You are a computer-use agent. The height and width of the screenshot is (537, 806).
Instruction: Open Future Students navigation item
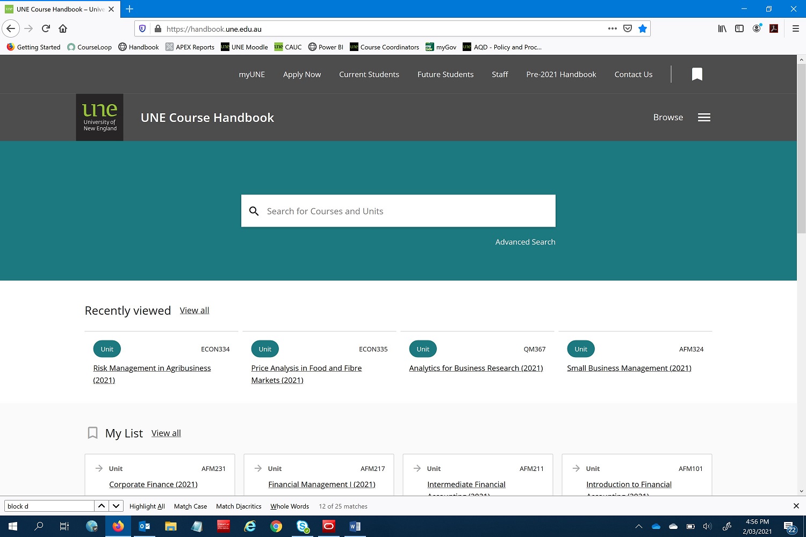tap(445, 74)
